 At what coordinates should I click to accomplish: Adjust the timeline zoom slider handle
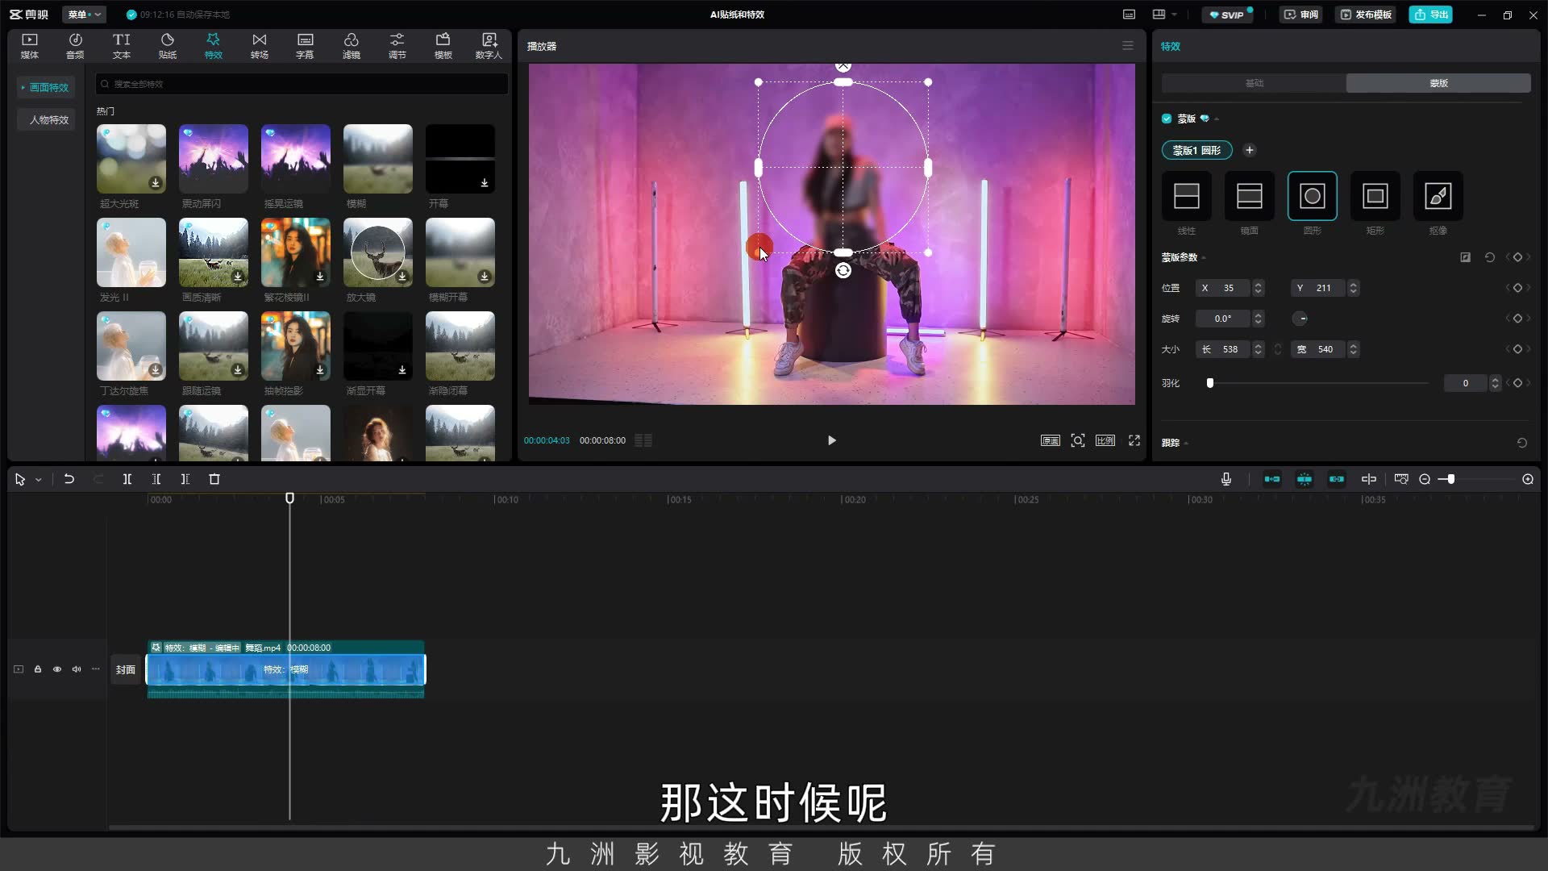(1450, 479)
